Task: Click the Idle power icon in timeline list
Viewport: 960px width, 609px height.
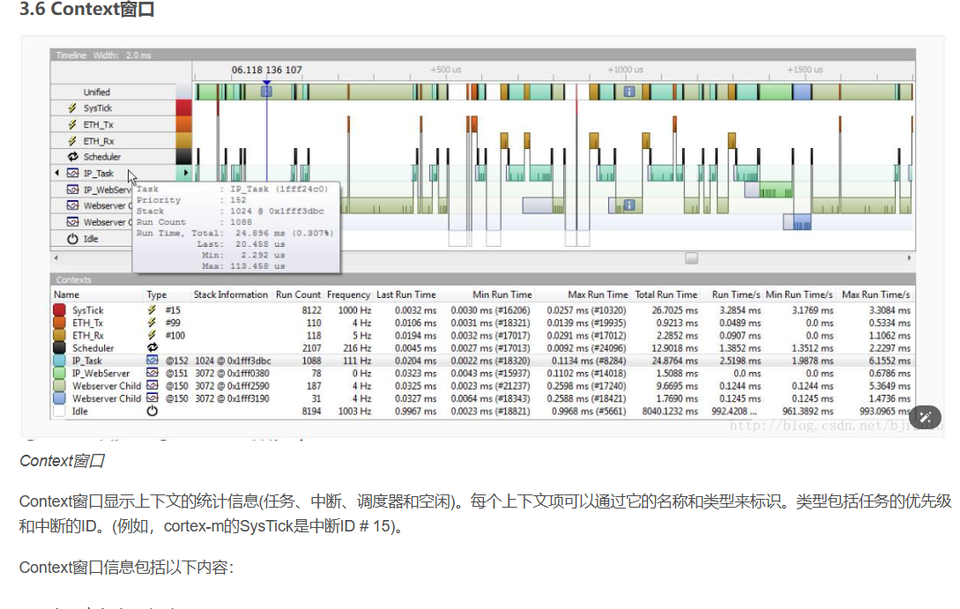Action: [72, 239]
